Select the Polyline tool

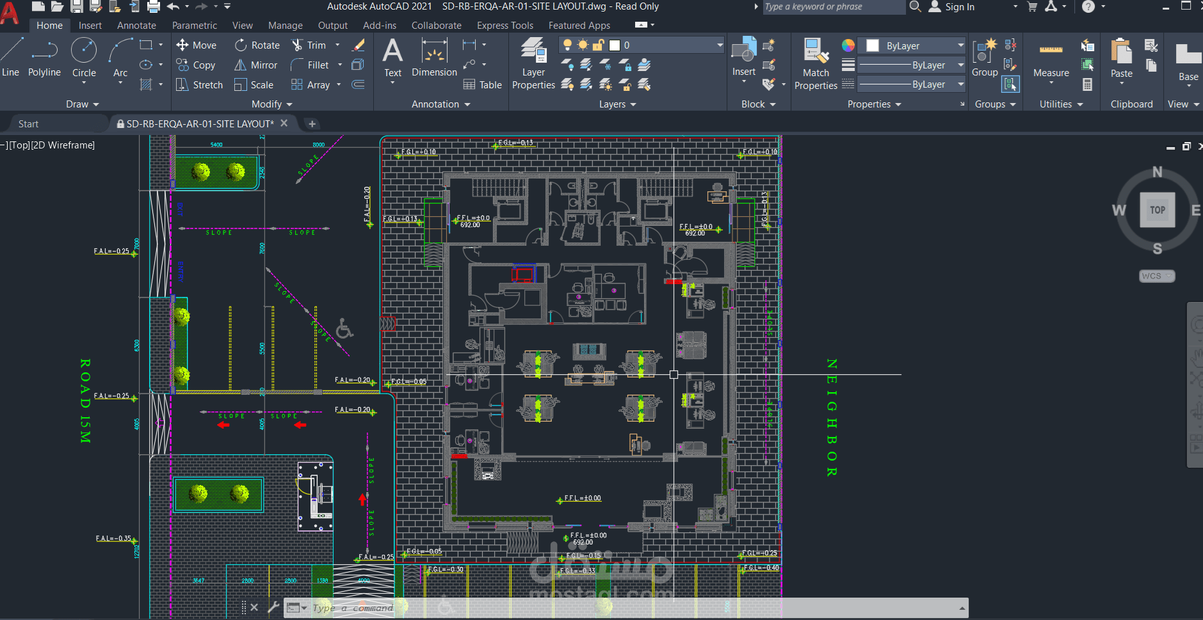(x=44, y=57)
